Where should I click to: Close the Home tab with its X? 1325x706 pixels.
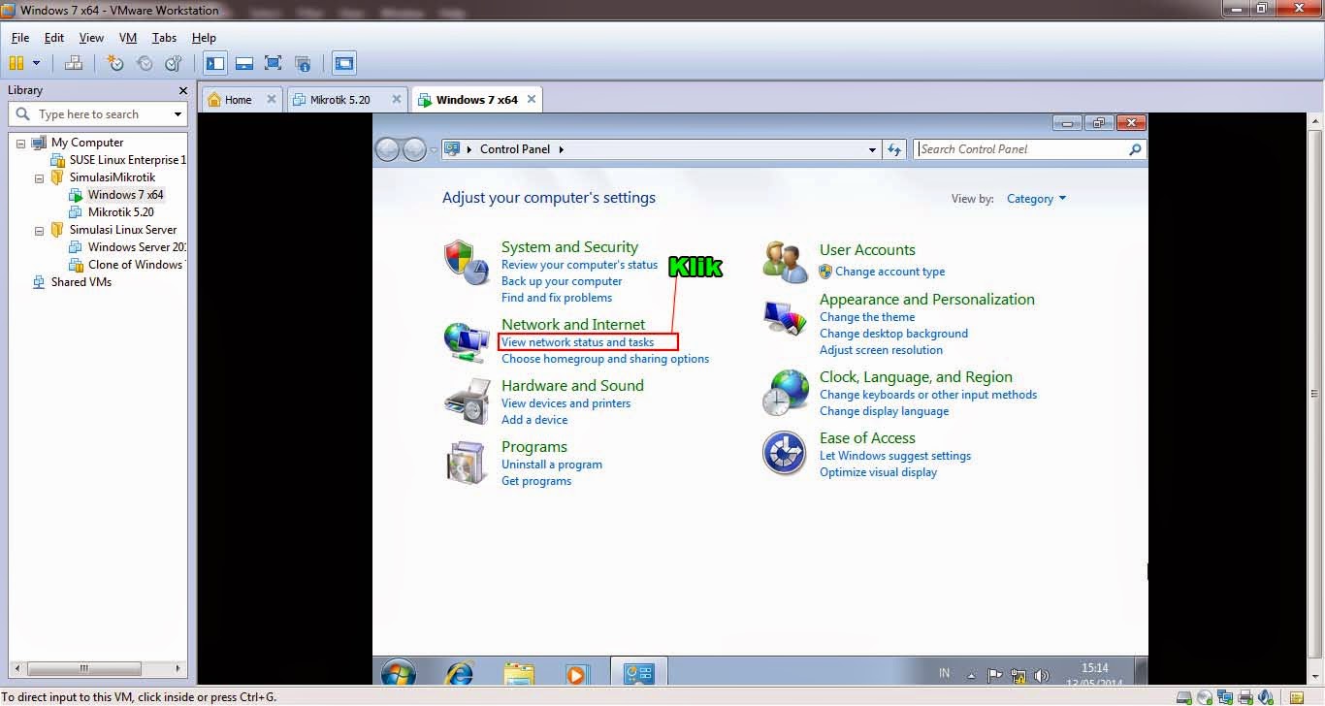[x=271, y=99]
